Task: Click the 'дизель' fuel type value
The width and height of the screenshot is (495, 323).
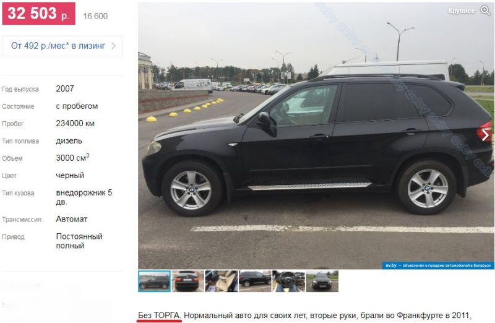Action: pos(69,141)
